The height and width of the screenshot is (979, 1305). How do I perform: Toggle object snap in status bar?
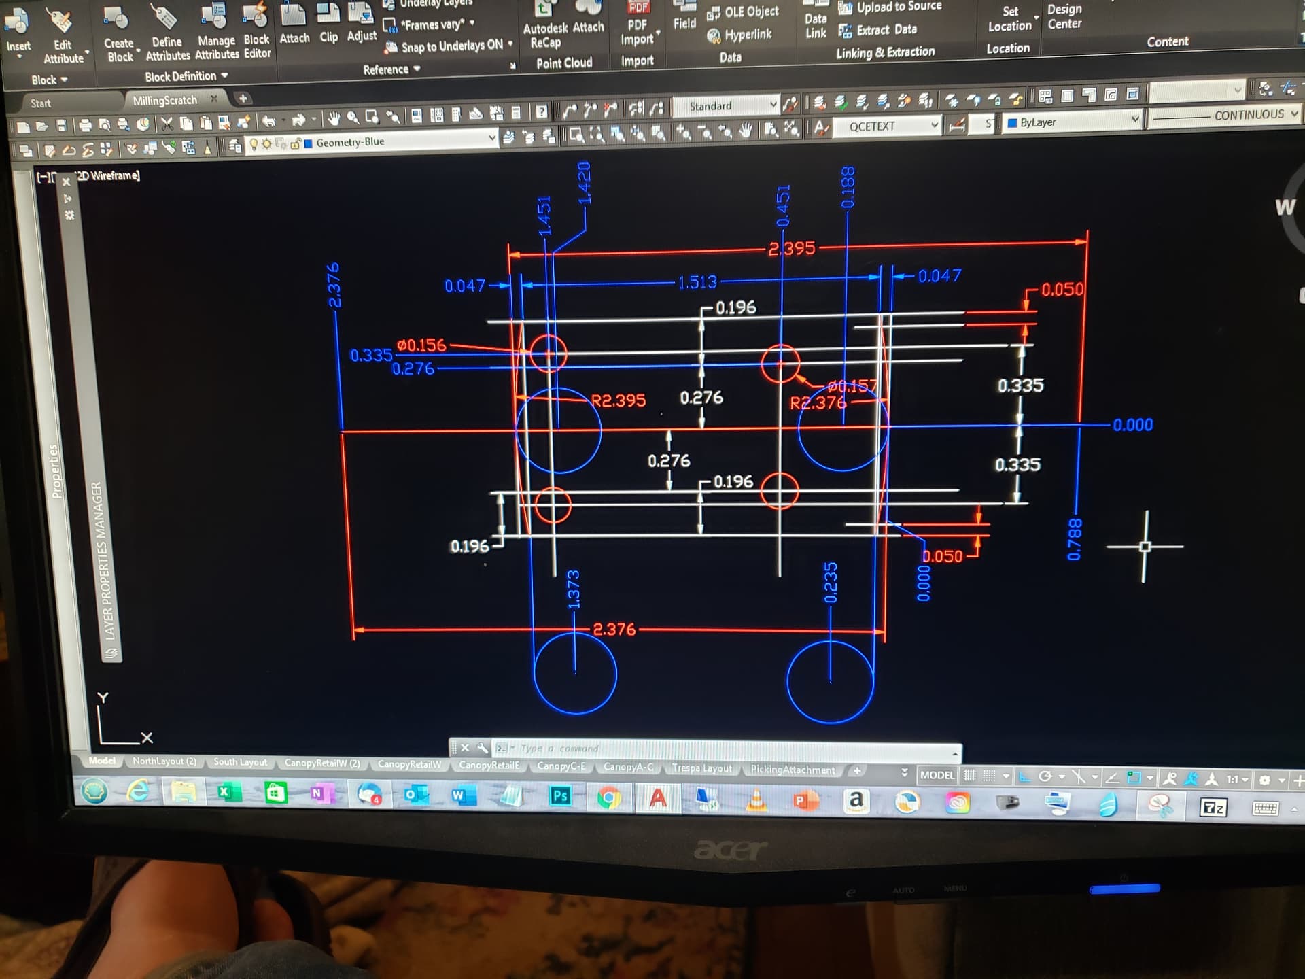1134,778
